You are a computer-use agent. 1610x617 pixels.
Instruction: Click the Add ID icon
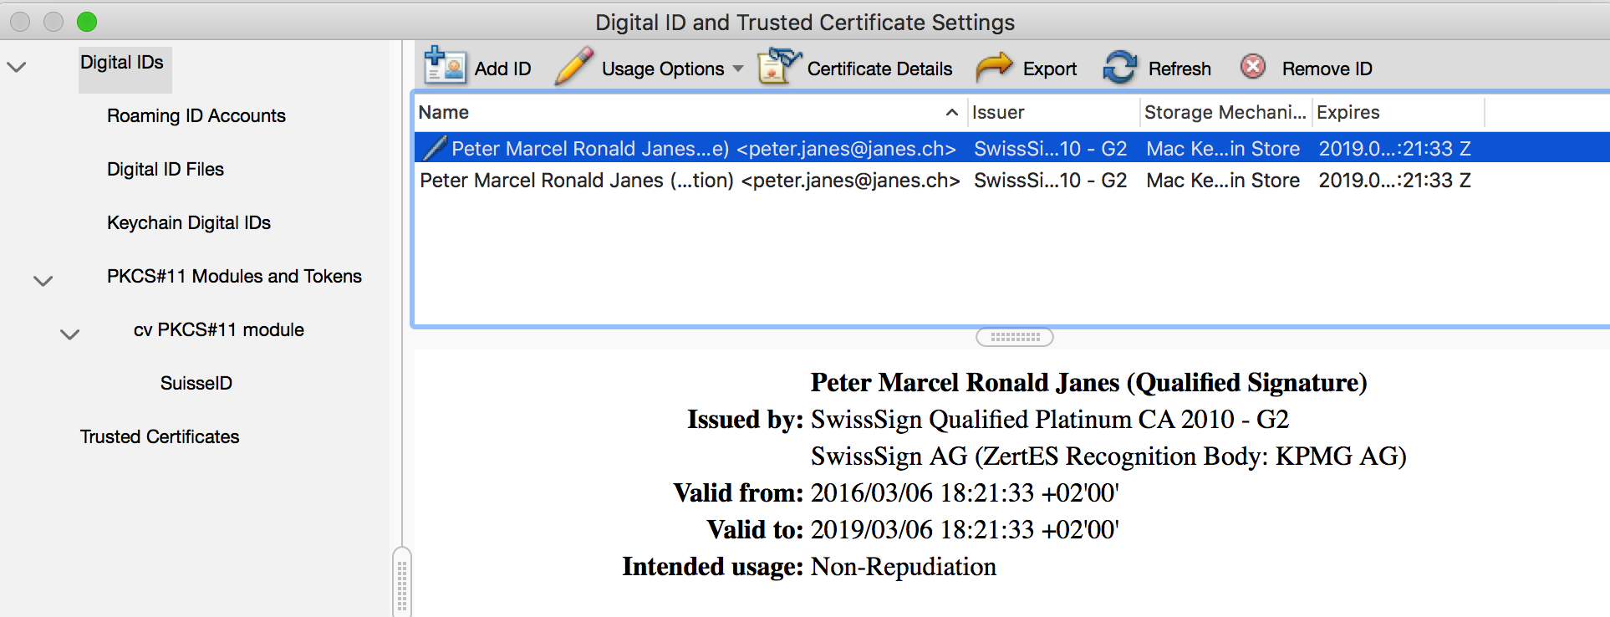pyautogui.click(x=444, y=66)
